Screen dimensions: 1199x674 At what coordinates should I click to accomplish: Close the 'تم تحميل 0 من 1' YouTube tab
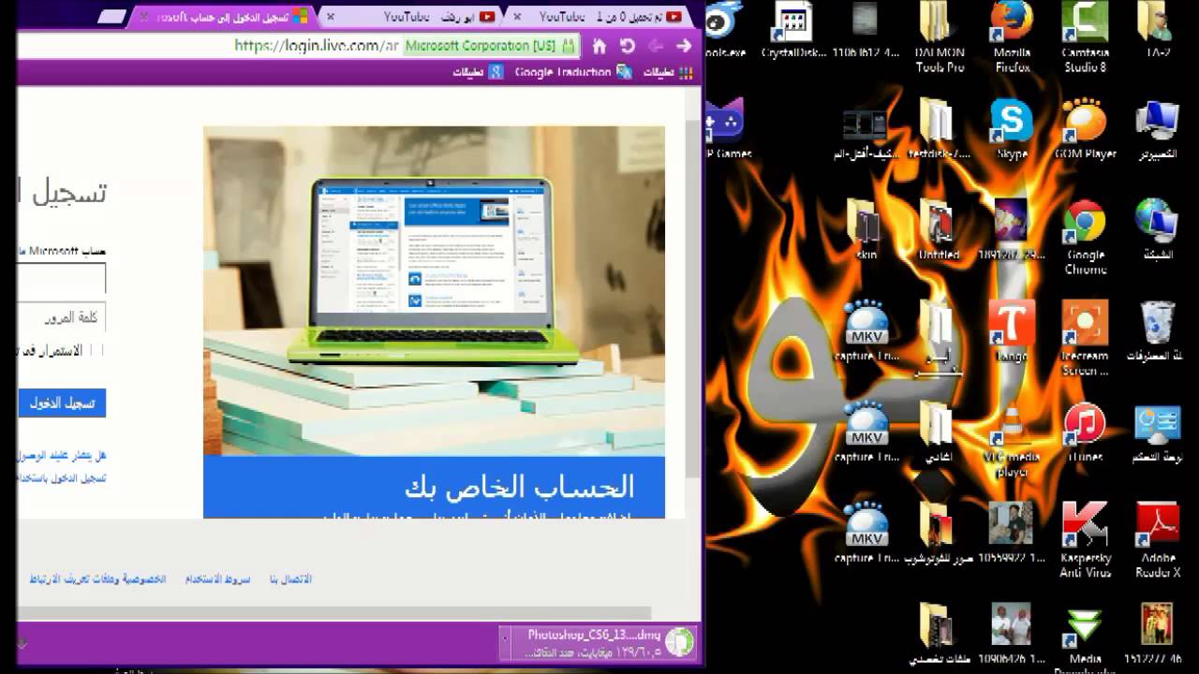point(517,17)
